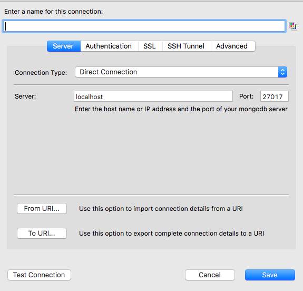Screen dimensions: 303x291
Task: Click the Port label text
Action: 246,96
